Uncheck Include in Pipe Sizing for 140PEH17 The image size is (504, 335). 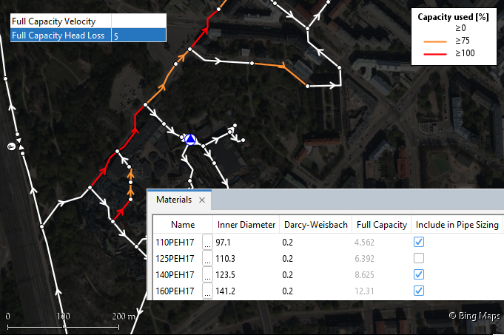pos(419,274)
